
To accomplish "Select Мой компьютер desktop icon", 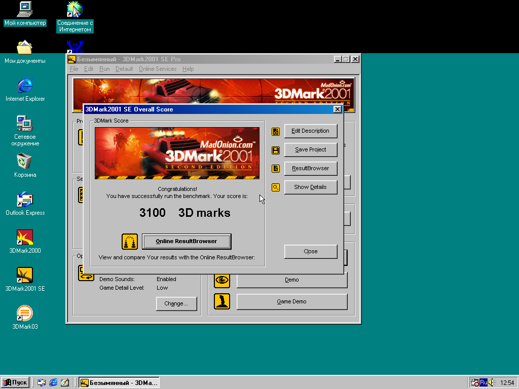I will pyautogui.click(x=25, y=14).
